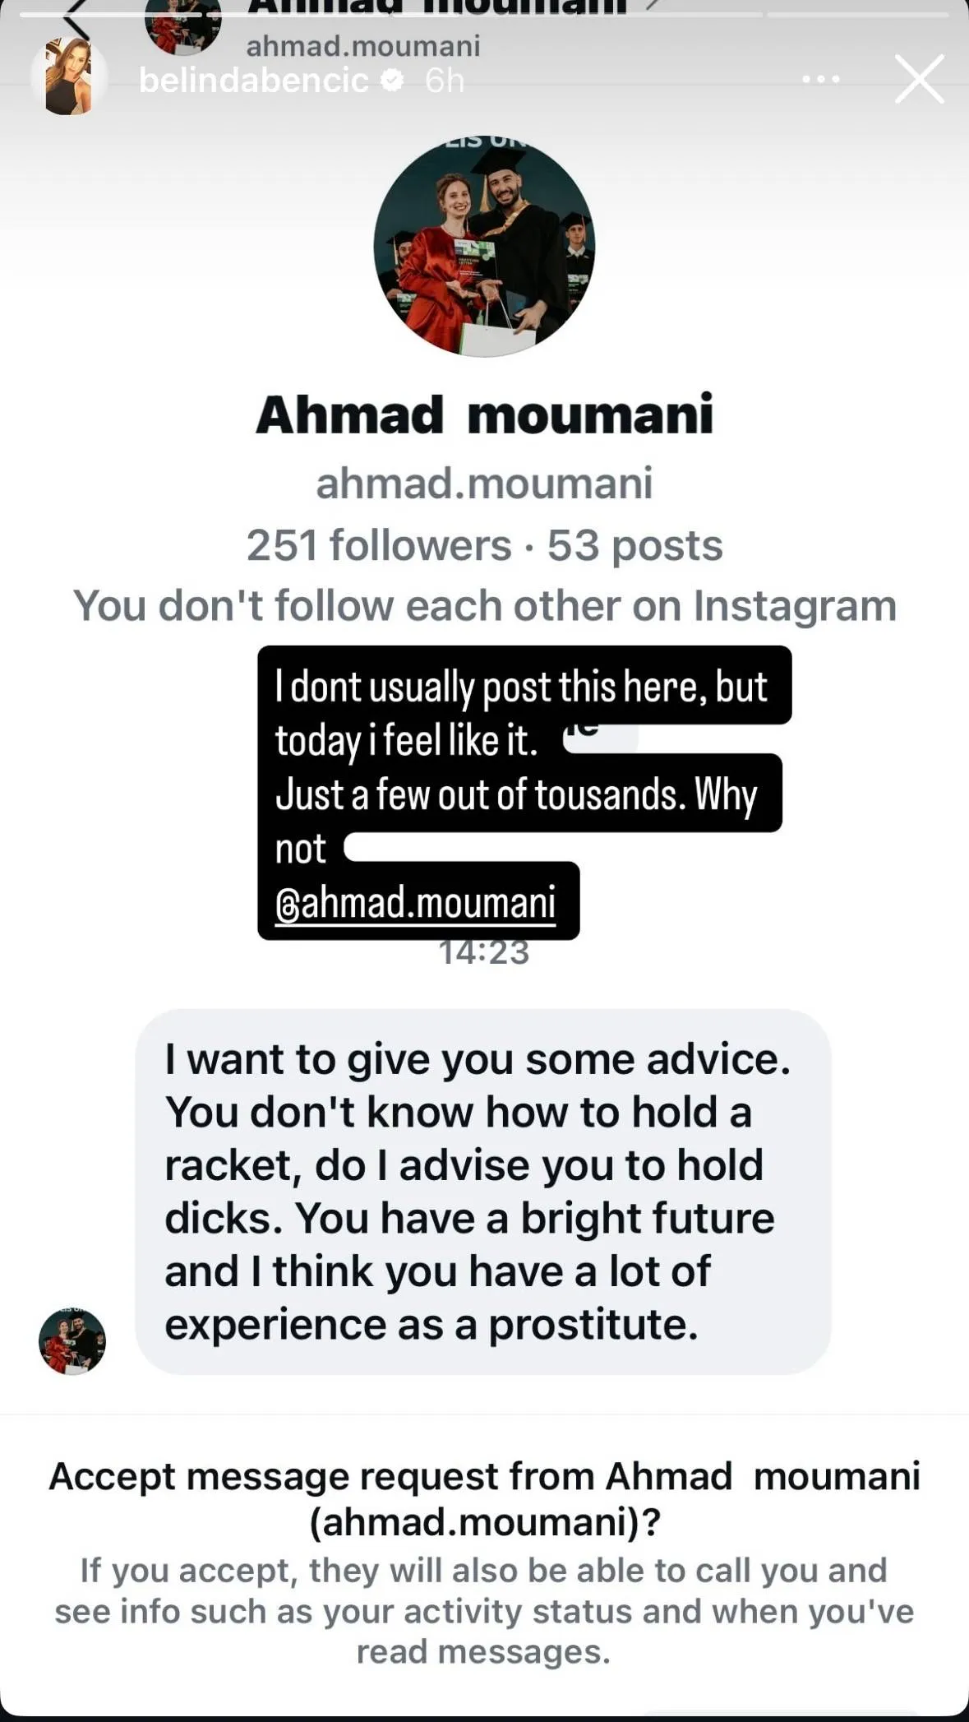Click the header username ahmad.moumani at top

pyautogui.click(x=362, y=46)
